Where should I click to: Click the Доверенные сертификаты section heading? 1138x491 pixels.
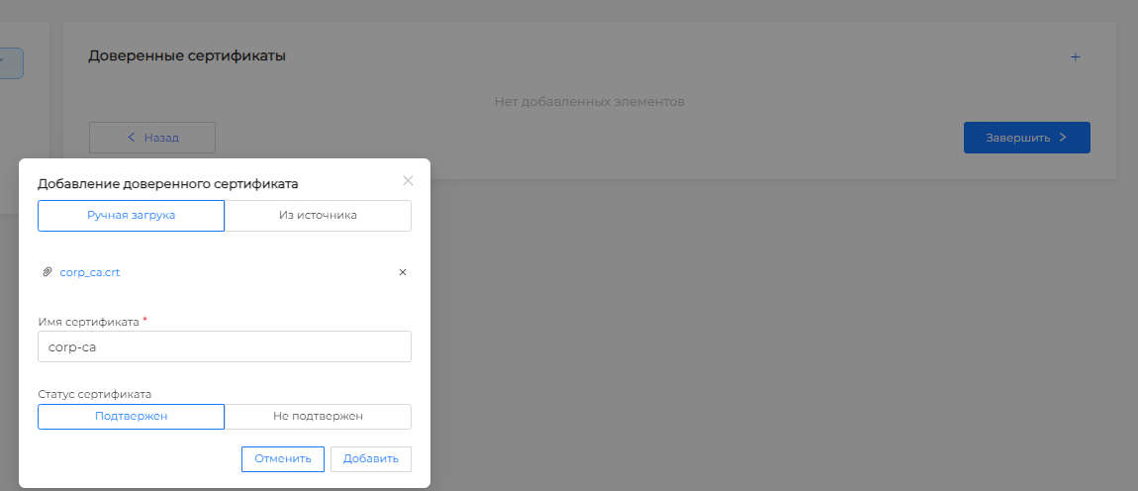(x=187, y=56)
